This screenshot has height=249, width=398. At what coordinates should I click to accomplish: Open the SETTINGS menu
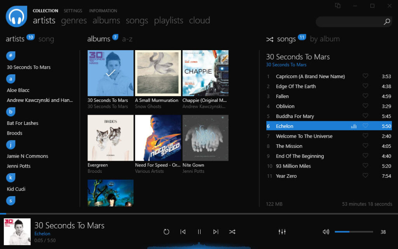coord(73,11)
